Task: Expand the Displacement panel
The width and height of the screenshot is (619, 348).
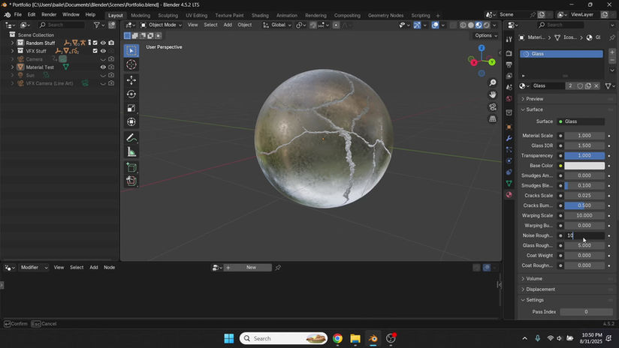Action: point(540,289)
